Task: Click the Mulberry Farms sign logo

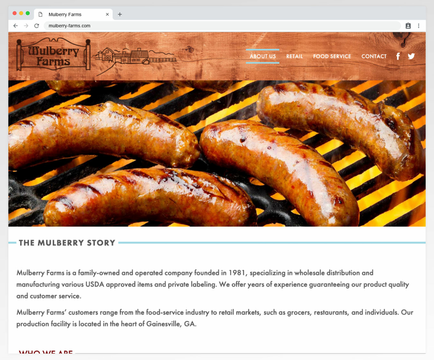Action: [x=54, y=54]
